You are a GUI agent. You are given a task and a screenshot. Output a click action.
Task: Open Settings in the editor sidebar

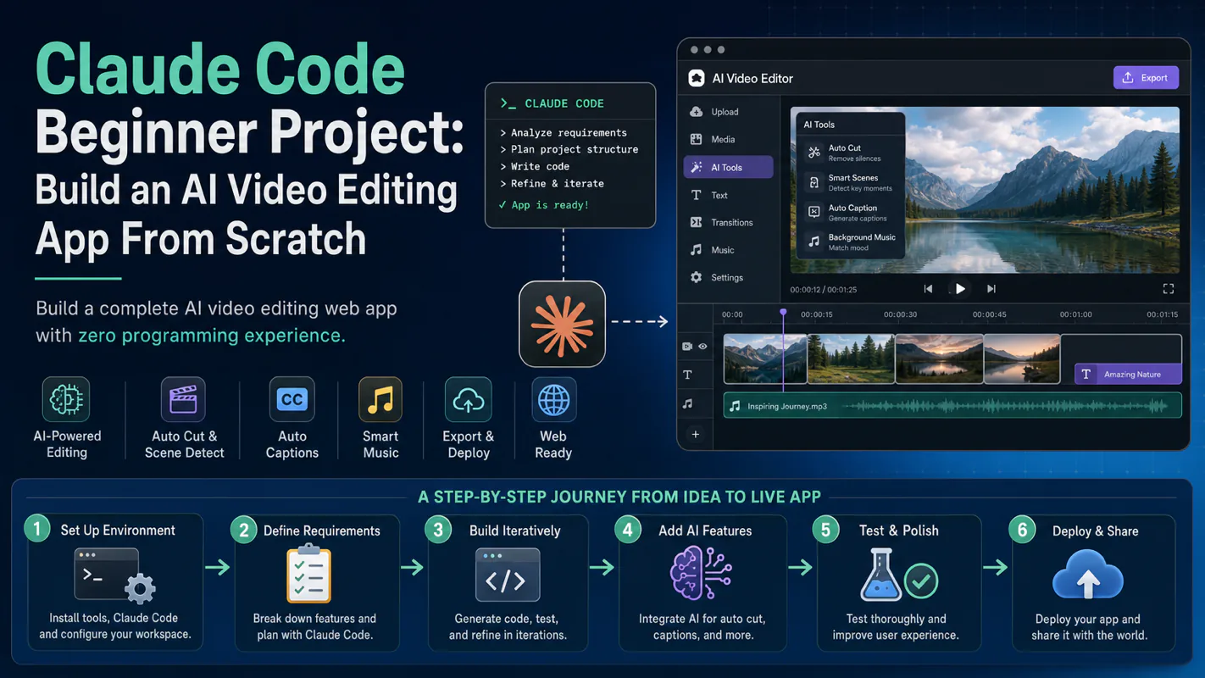click(729, 277)
